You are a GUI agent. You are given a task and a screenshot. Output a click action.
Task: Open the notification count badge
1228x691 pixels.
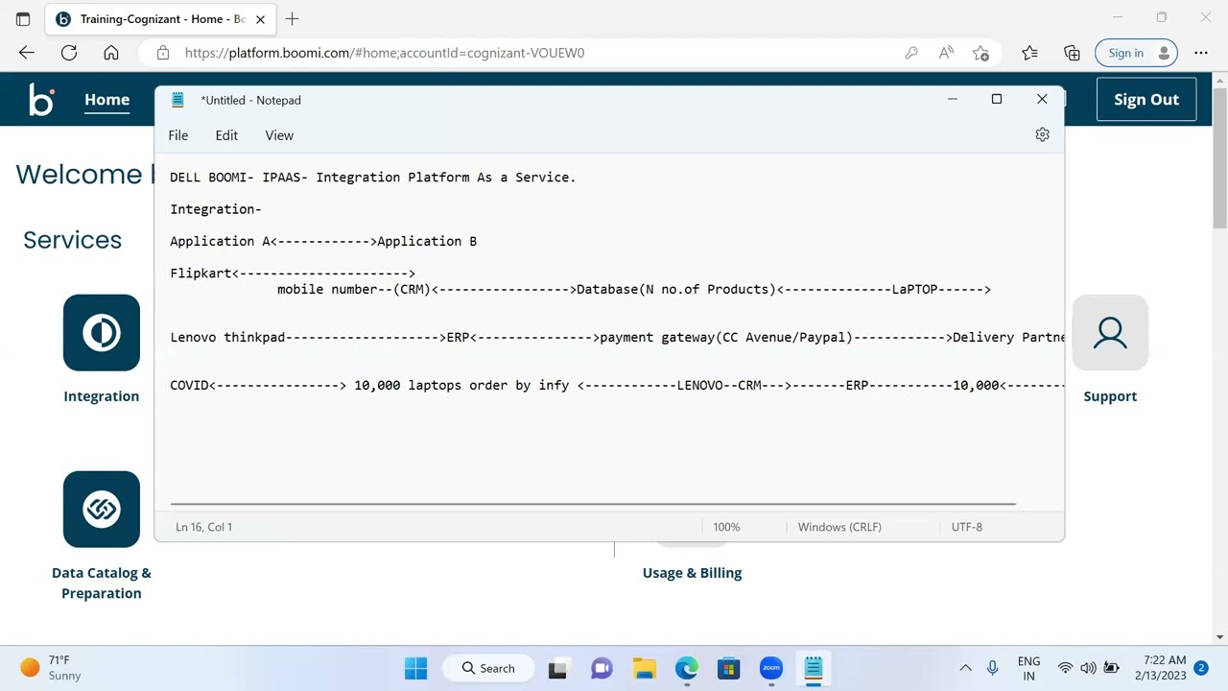click(1200, 668)
